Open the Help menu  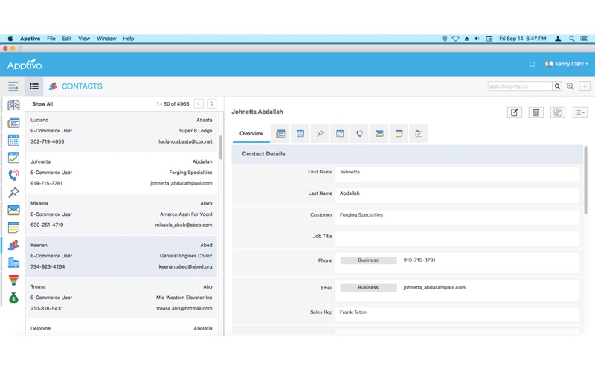128,39
